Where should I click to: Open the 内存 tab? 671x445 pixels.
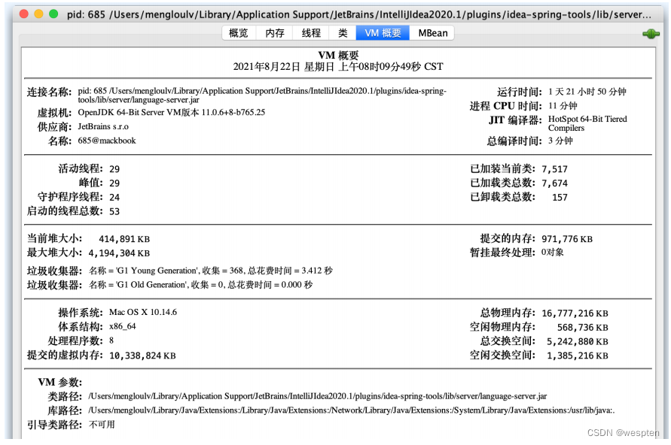[275, 33]
